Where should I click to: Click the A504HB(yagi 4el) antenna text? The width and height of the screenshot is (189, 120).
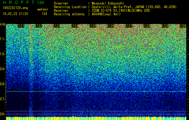pyautogui.click(x=106, y=14)
